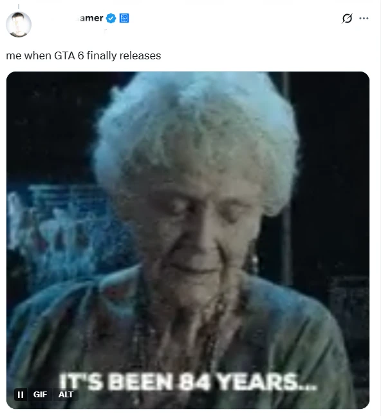Open the three-dot More options menu
This screenshot has height=416, width=381.
coord(364,18)
